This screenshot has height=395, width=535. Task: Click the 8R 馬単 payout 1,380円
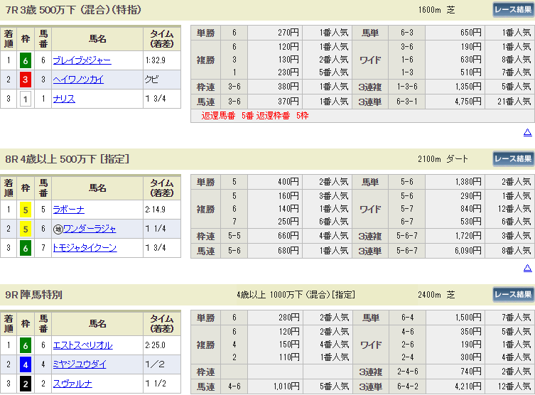[x=468, y=182]
